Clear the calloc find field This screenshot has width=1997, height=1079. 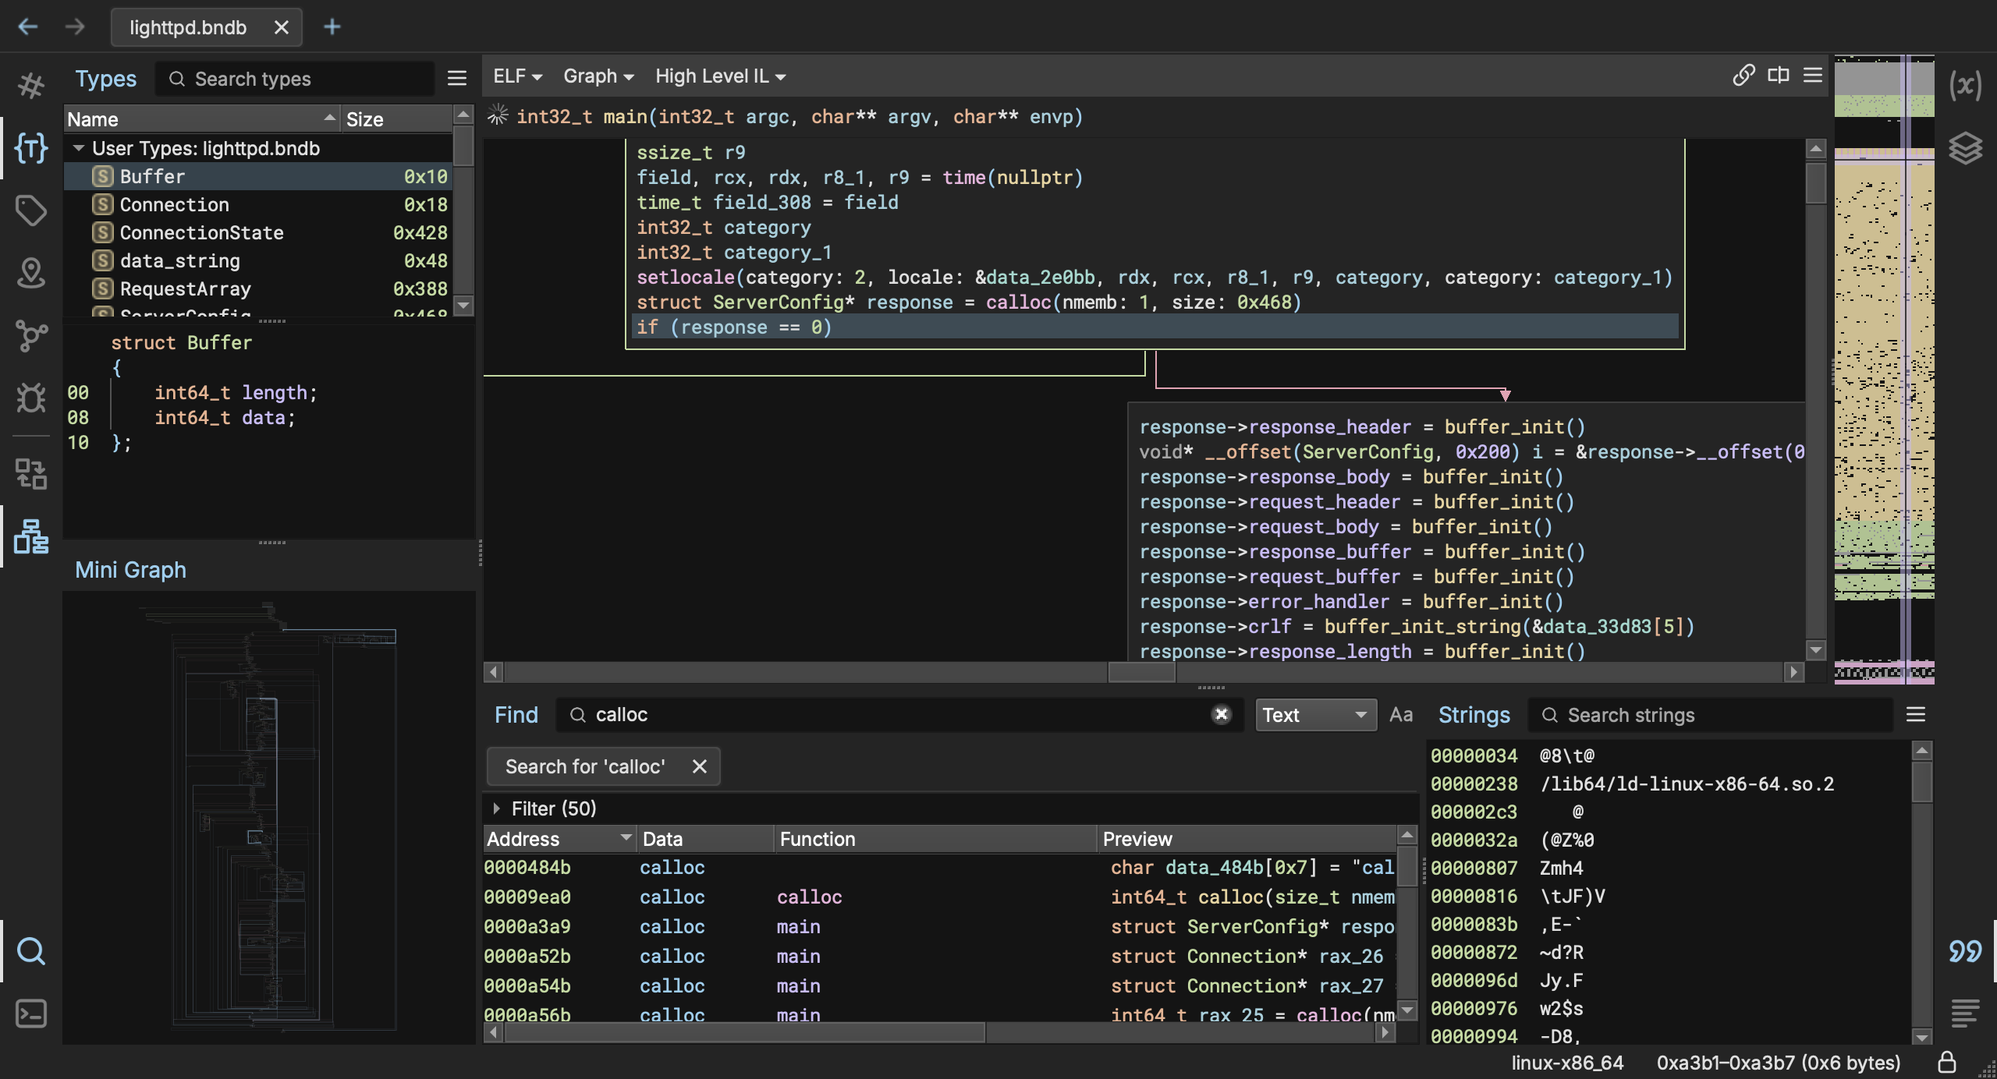1221,714
